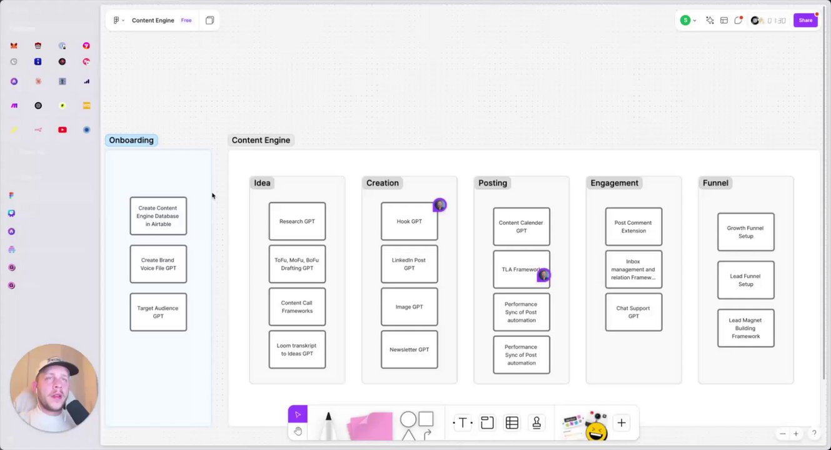
Task: Select the Content Call Frameworks card
Action: [x=297, y=307]
